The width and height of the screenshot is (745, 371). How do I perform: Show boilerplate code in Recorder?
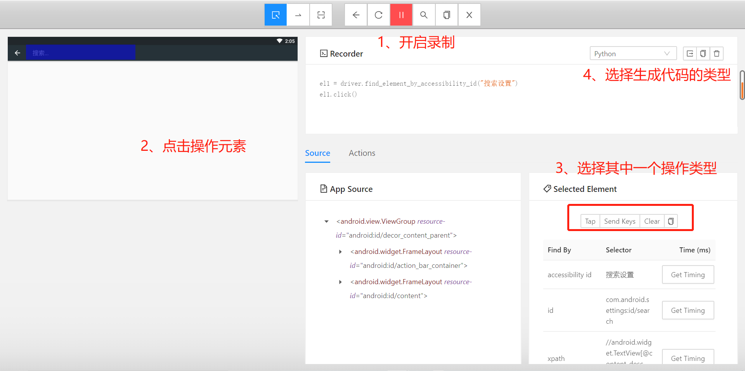point(690,53)
